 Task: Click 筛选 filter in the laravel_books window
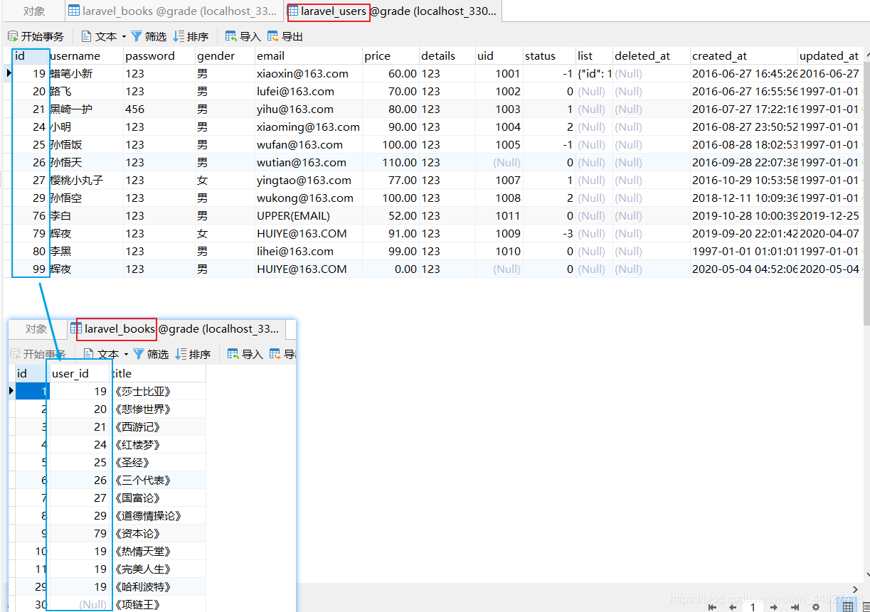click(151, 354)
